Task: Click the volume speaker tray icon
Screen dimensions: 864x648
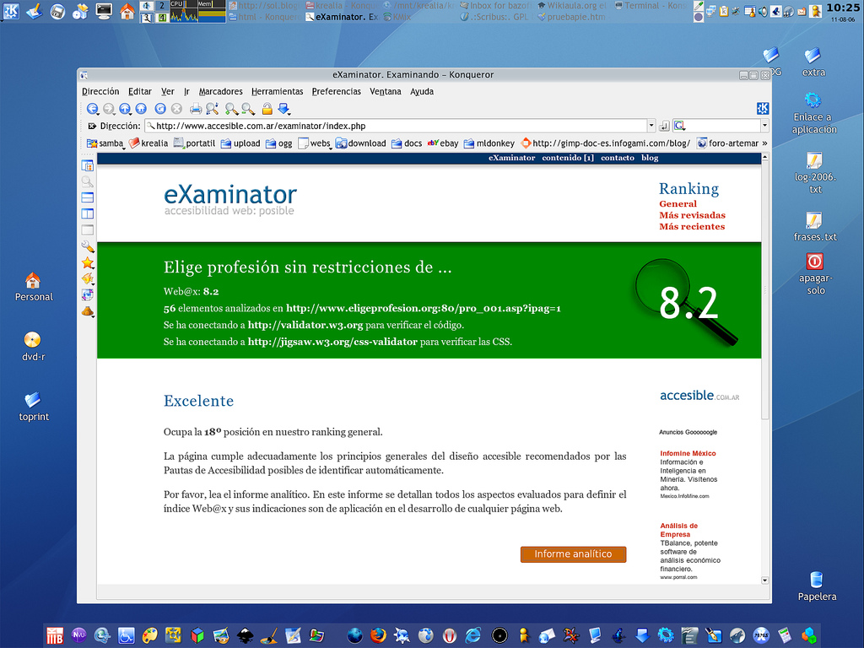Action: pos(763,11)
